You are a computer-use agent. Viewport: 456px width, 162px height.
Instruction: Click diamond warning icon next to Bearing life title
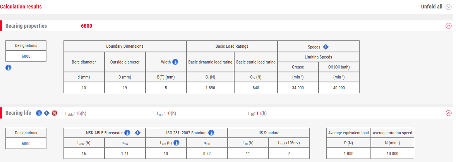(x=46, y=113)
